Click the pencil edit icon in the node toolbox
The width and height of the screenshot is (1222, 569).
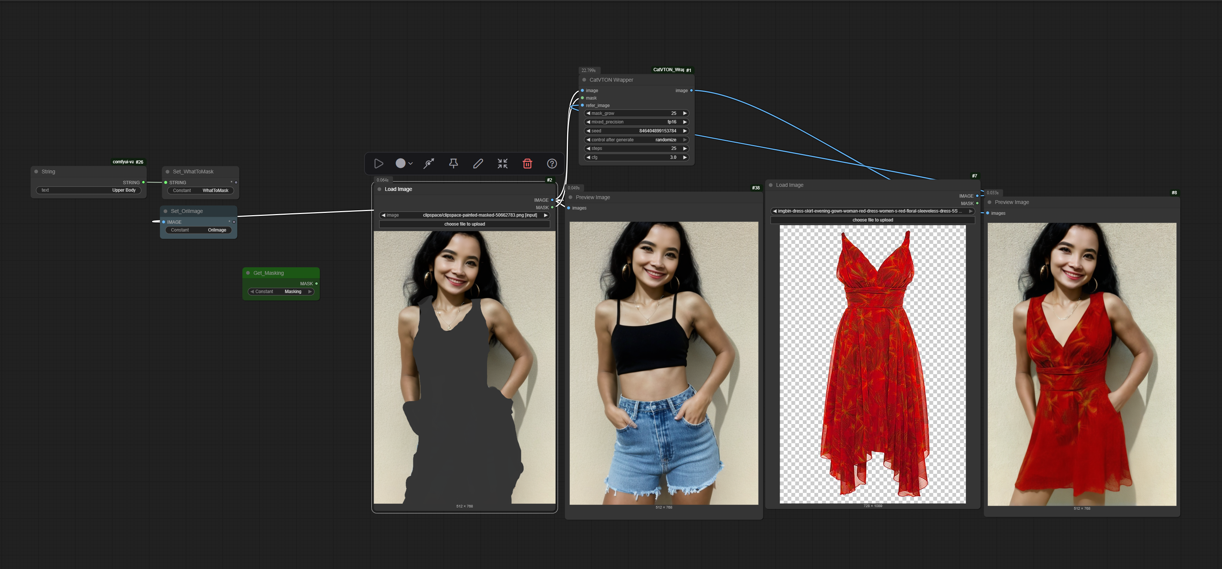point(478,164)
